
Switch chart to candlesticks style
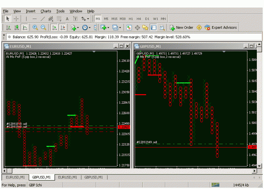pos(16,27)
